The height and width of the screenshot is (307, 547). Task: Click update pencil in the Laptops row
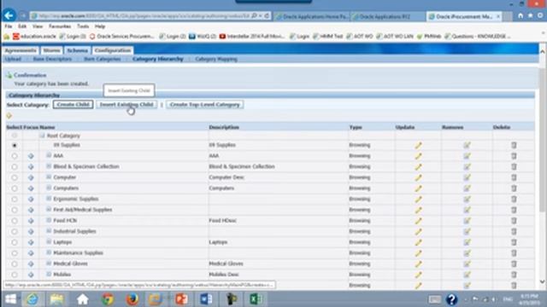[x=418, y=242]
